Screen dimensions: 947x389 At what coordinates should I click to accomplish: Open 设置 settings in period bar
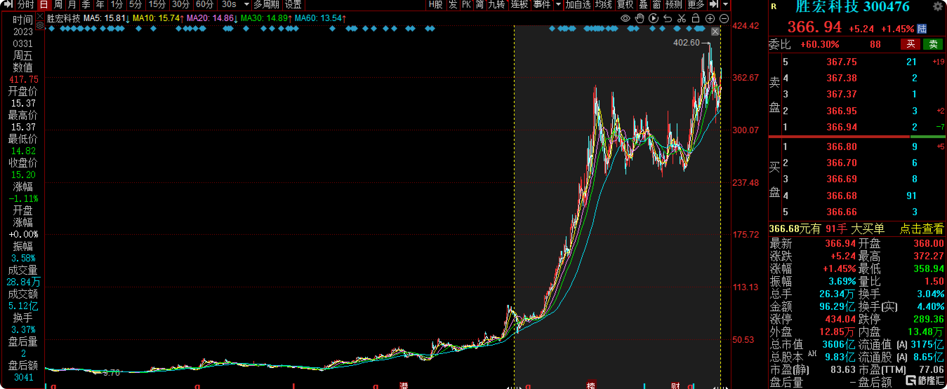pos(293,5)
